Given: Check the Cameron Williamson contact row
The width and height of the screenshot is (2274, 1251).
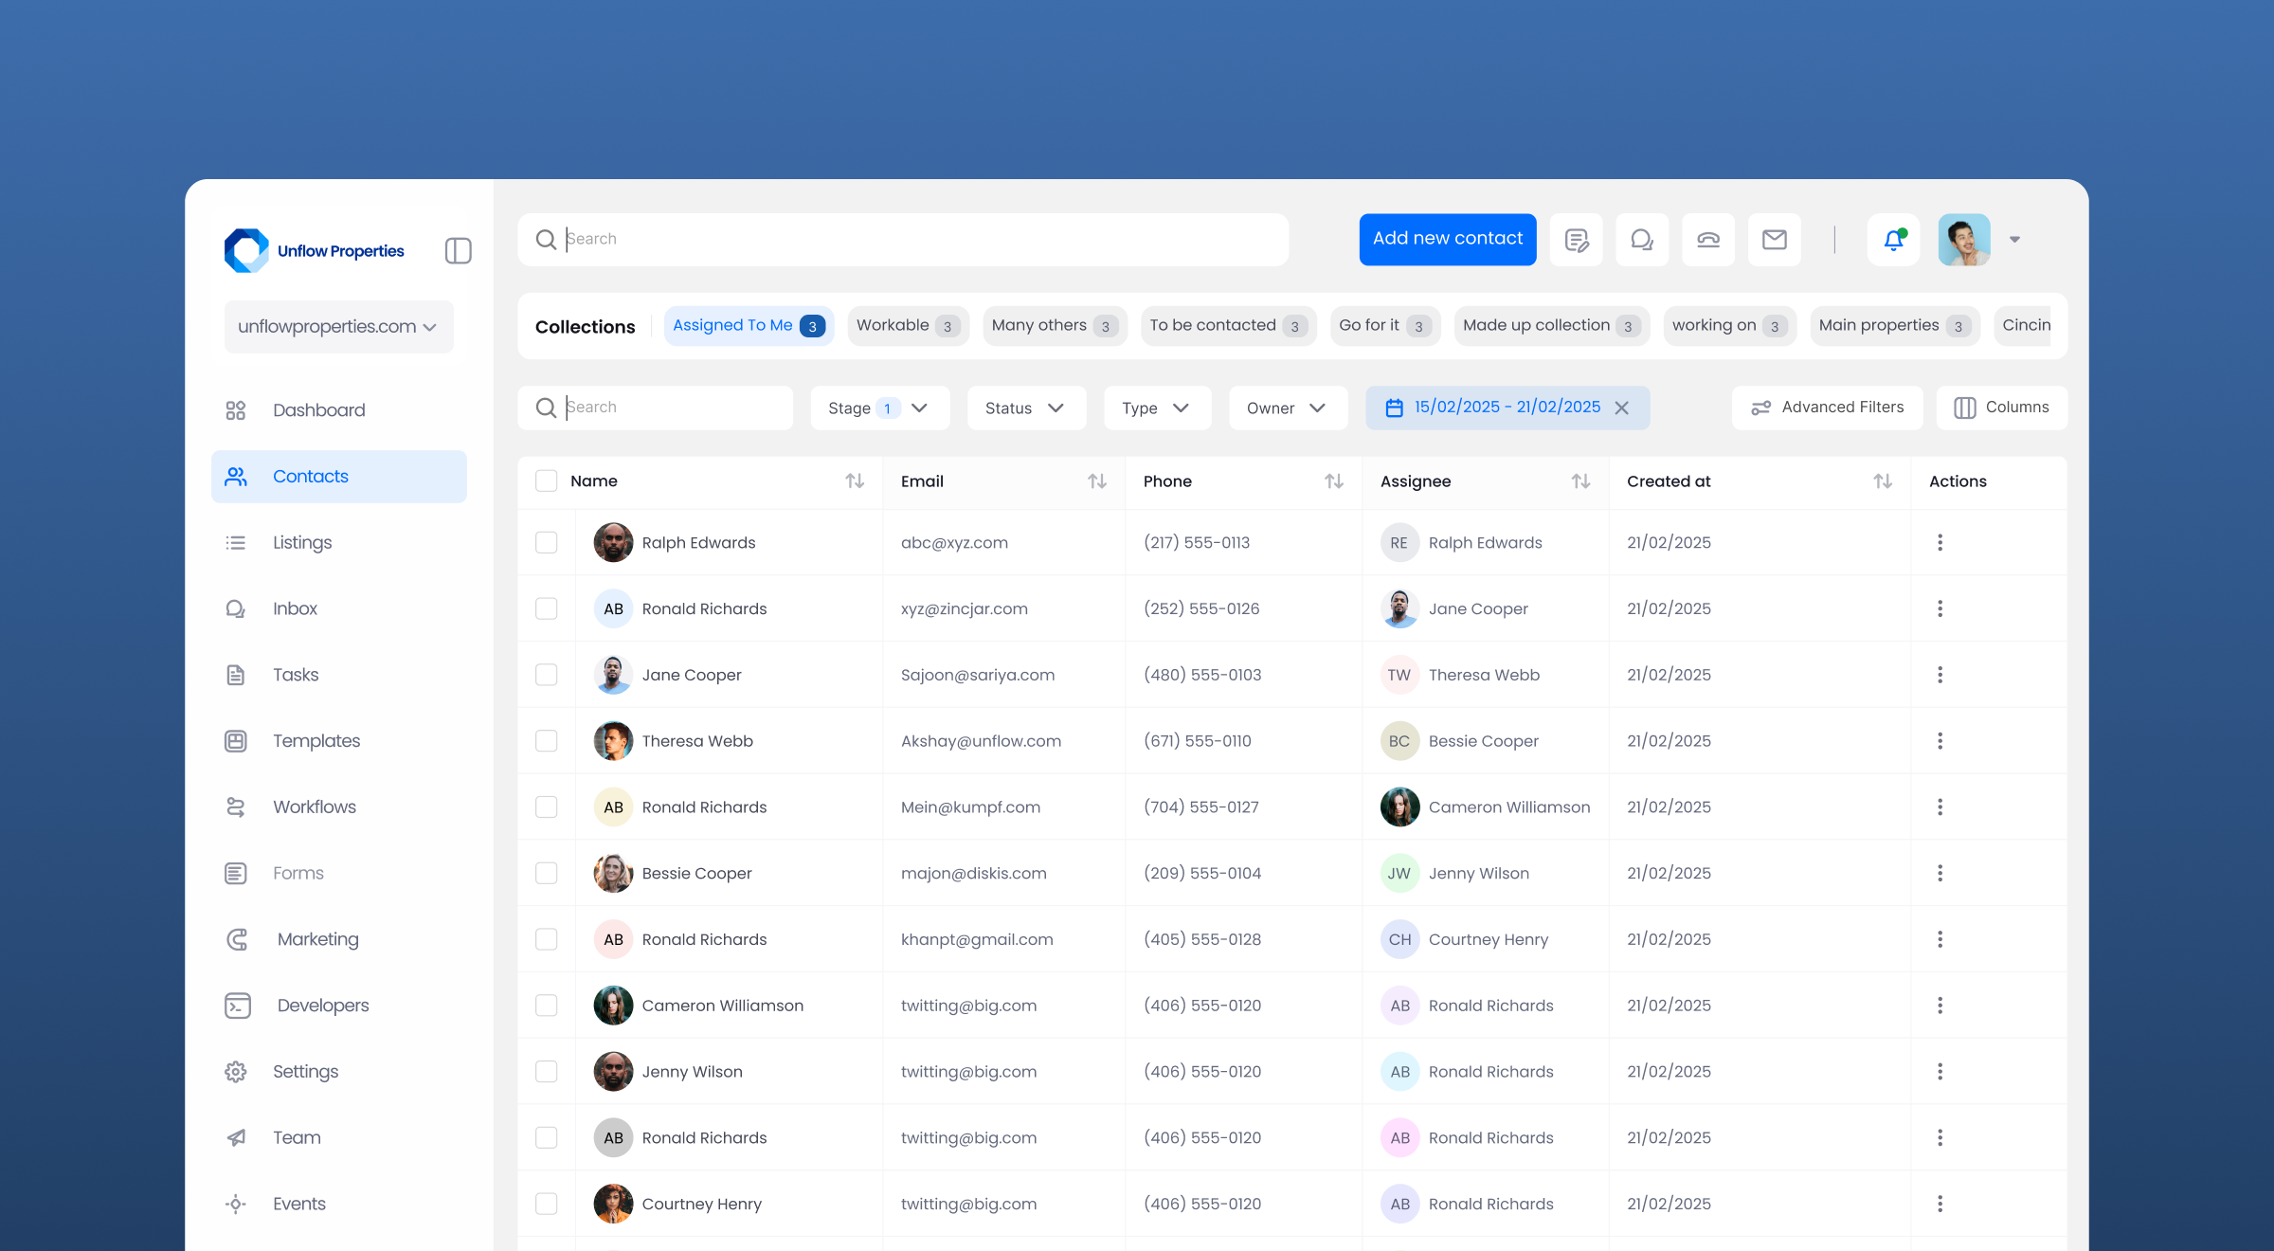Looking at the screenshot, I should (547, 1006).
